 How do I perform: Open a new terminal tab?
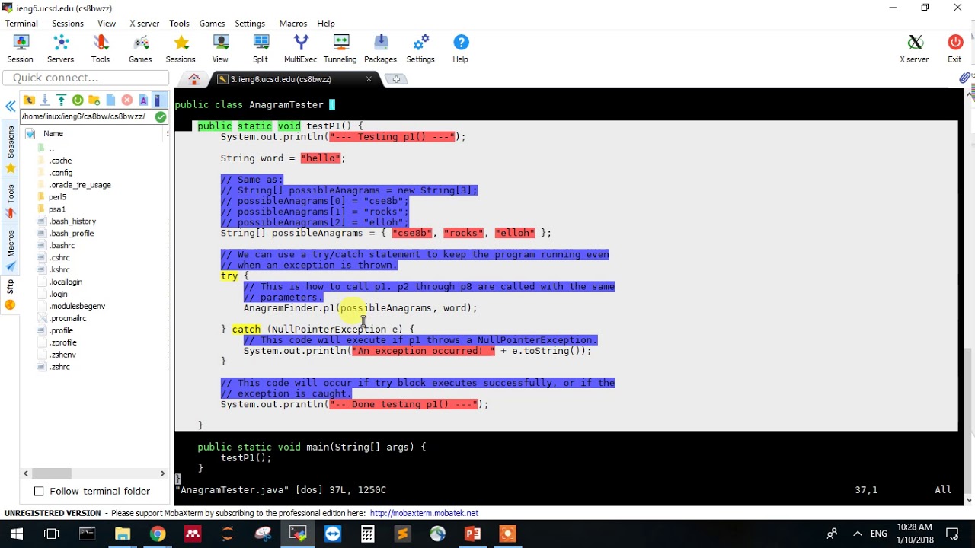(395, 79)
